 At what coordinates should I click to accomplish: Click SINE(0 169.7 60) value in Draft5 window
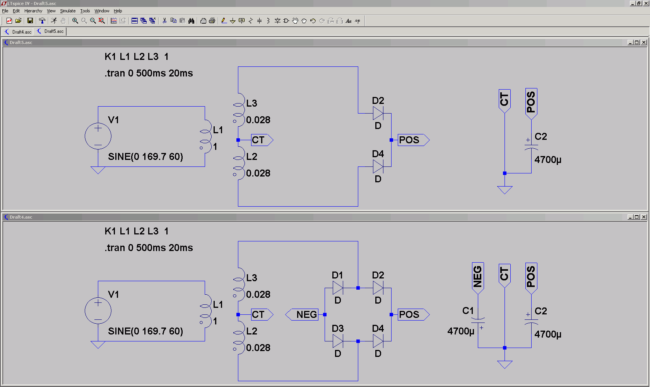(145, 156)
